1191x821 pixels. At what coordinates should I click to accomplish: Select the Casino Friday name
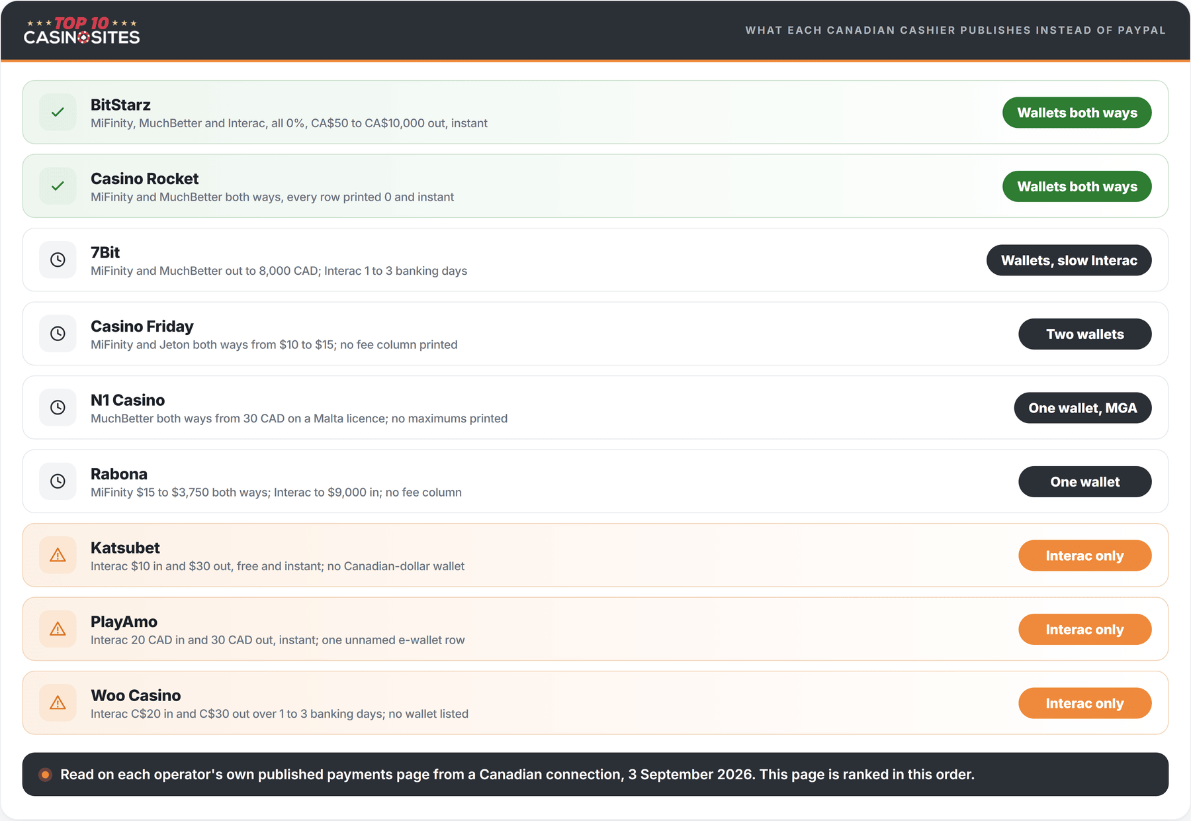[x=142, y=326]
